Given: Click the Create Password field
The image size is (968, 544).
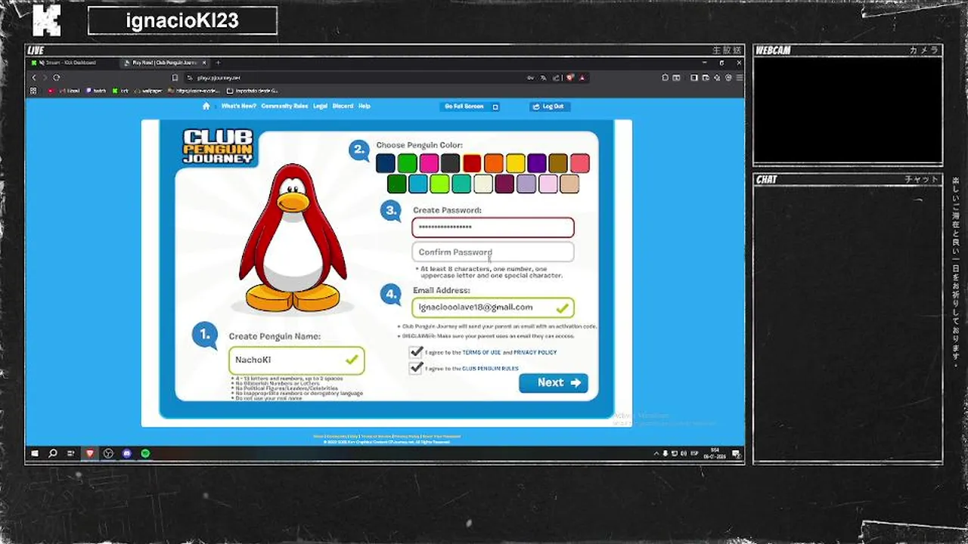Looking at the screenshot, I should click(493, 227).
